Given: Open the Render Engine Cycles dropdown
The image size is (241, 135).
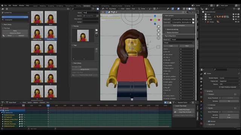Looking at the screenshot, I should pos(229,78).
